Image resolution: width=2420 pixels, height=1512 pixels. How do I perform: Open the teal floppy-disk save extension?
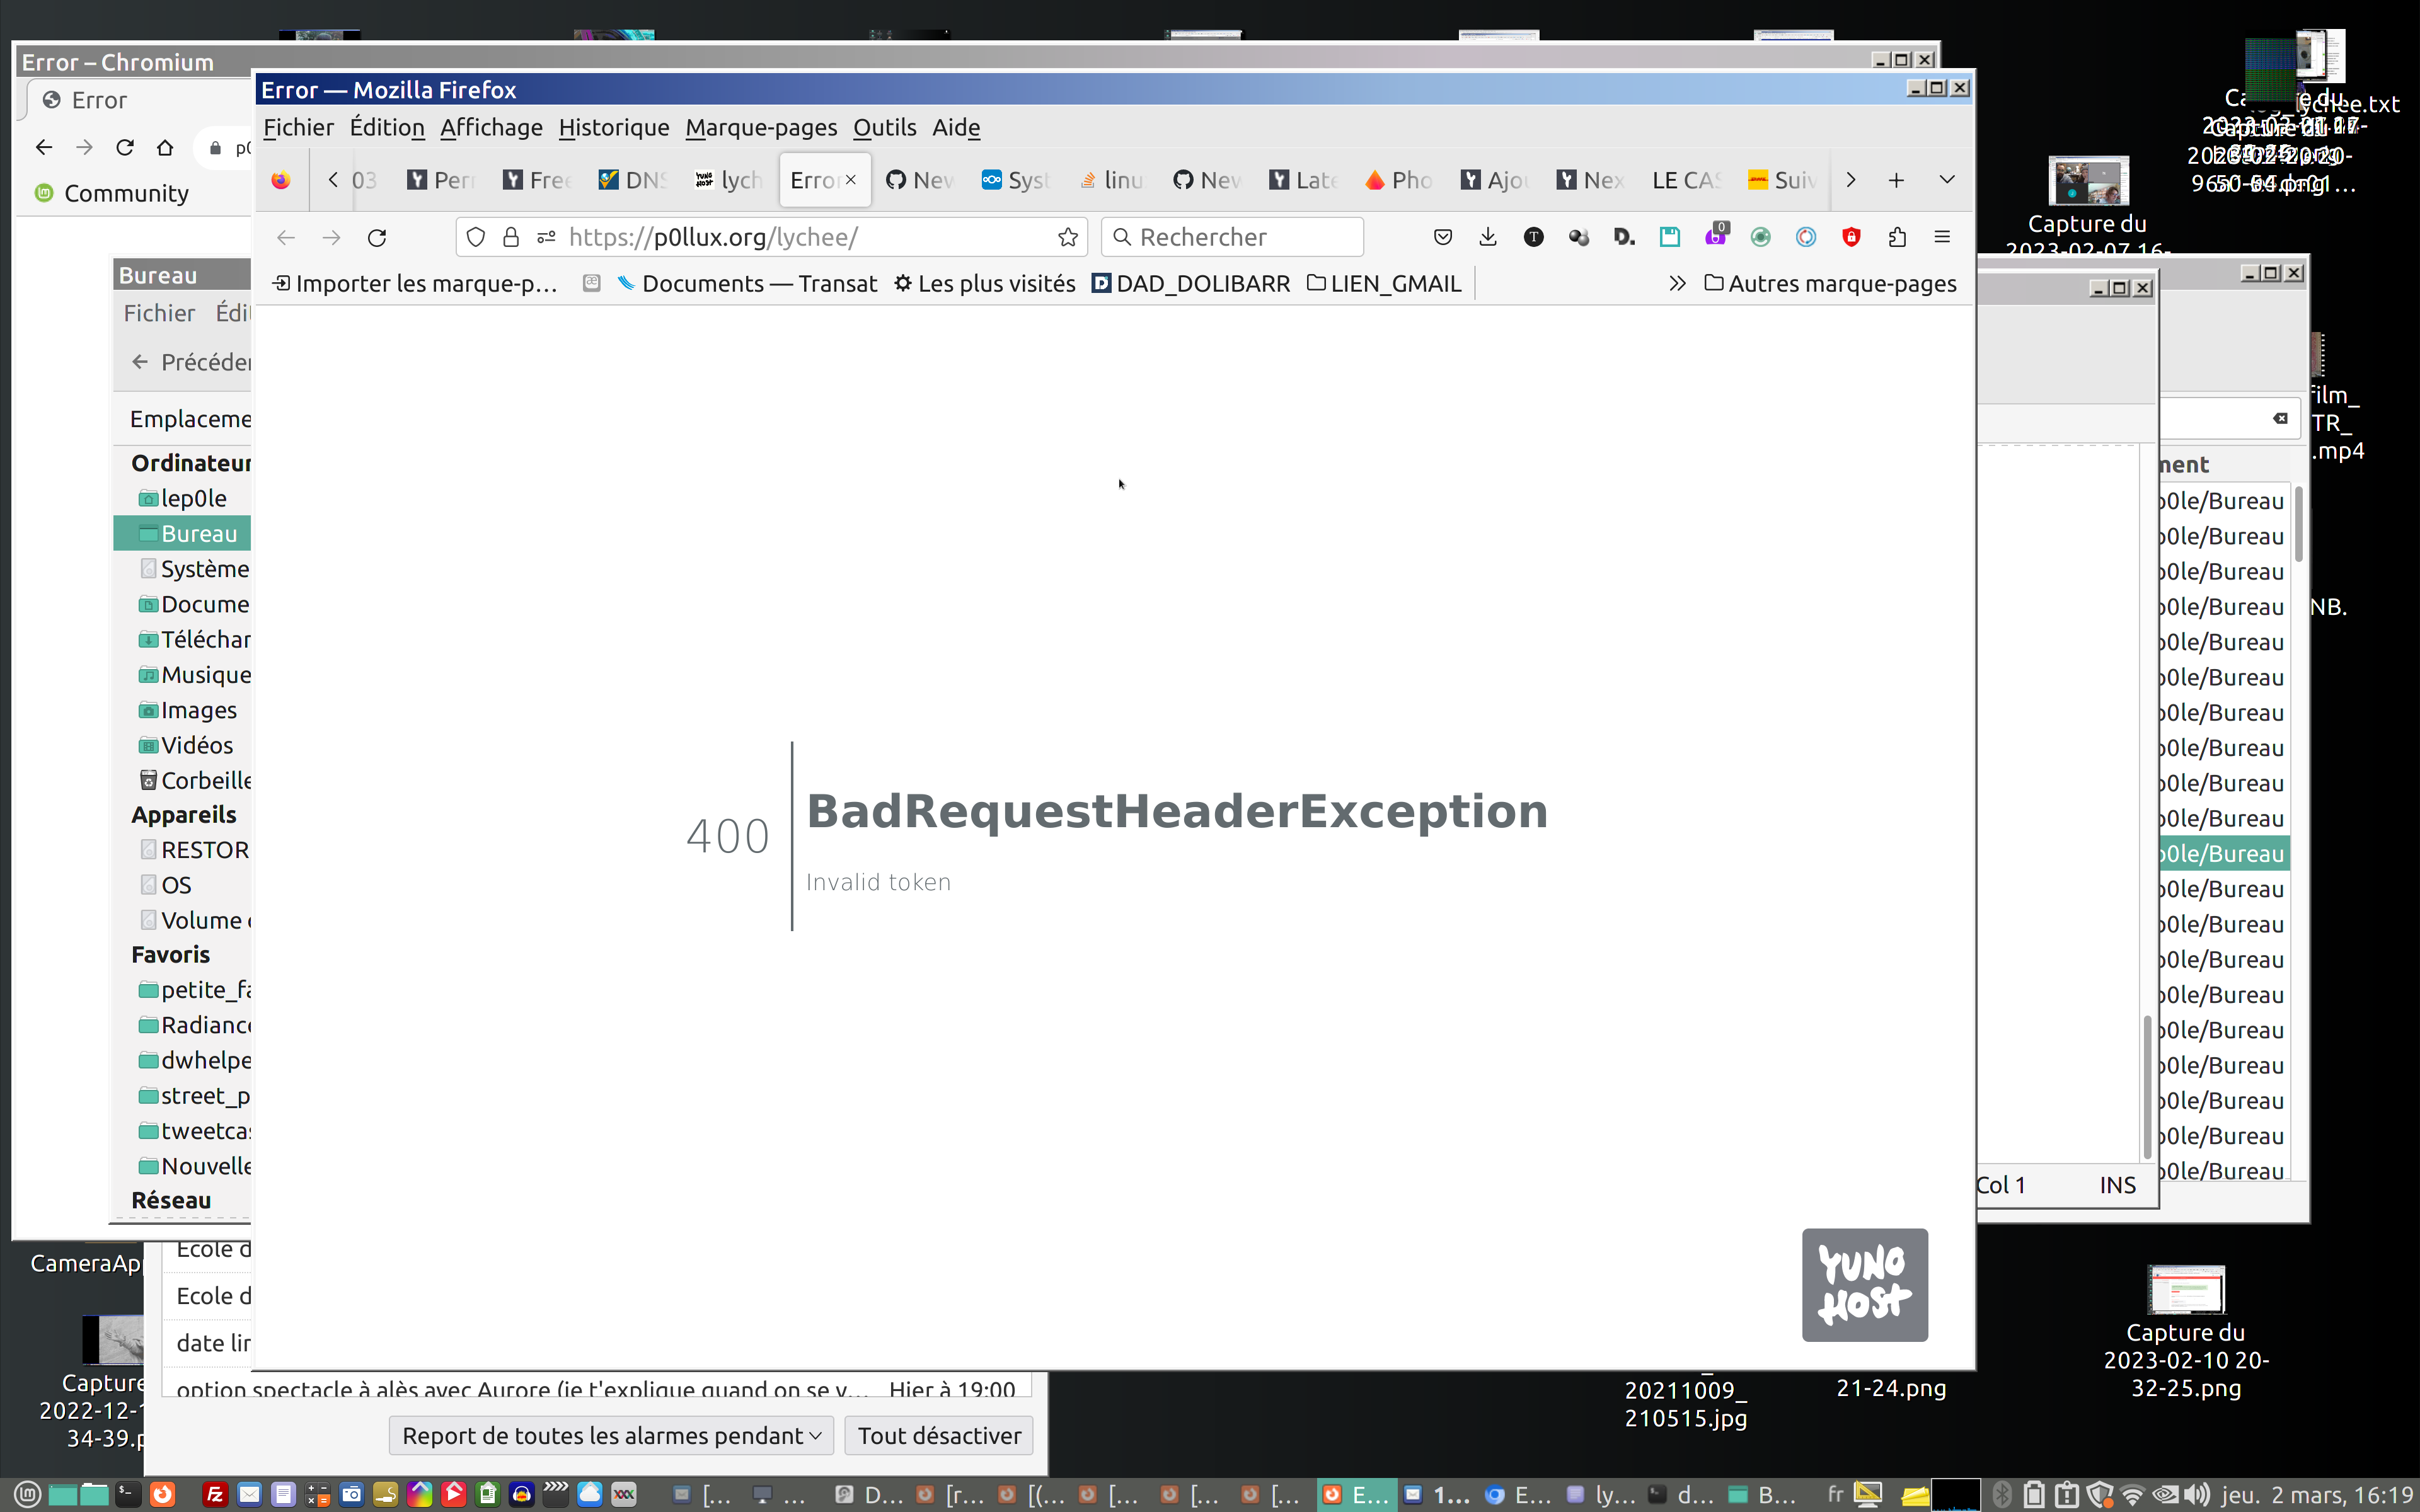(1670, 237)
